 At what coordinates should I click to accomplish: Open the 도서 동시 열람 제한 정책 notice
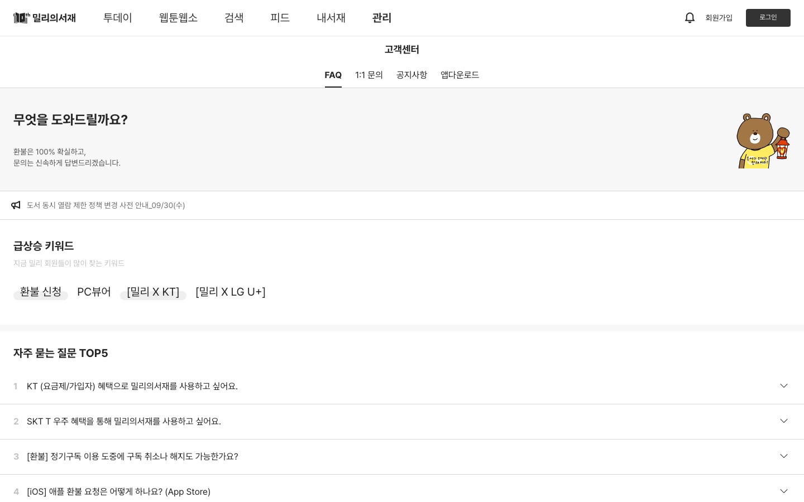pyautogui.click(x=106, y=205)
